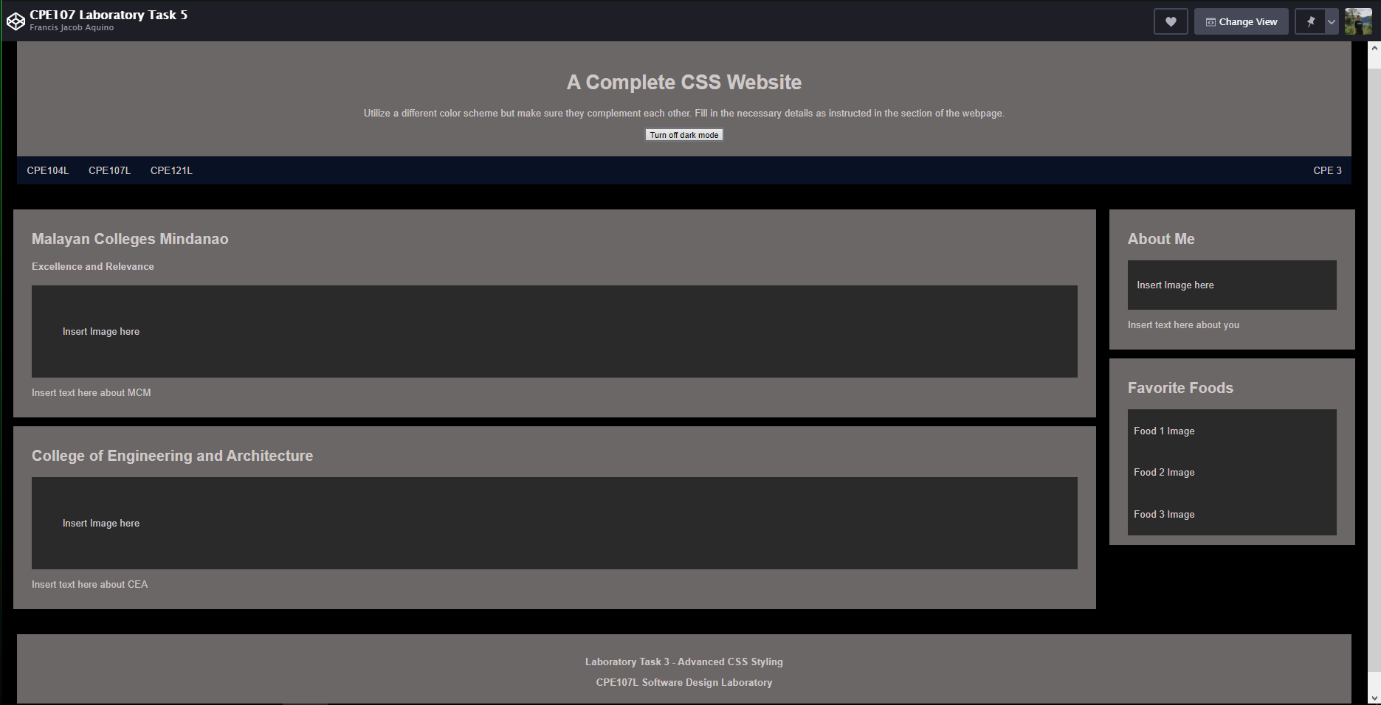Love this pen with the heart button
Screen dimensions: 1381x705
[x=1170, y=21]
